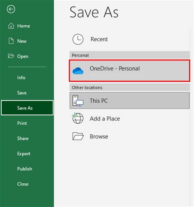
Task: Select the Save As sidebar item
Action: tap(27, 108)
